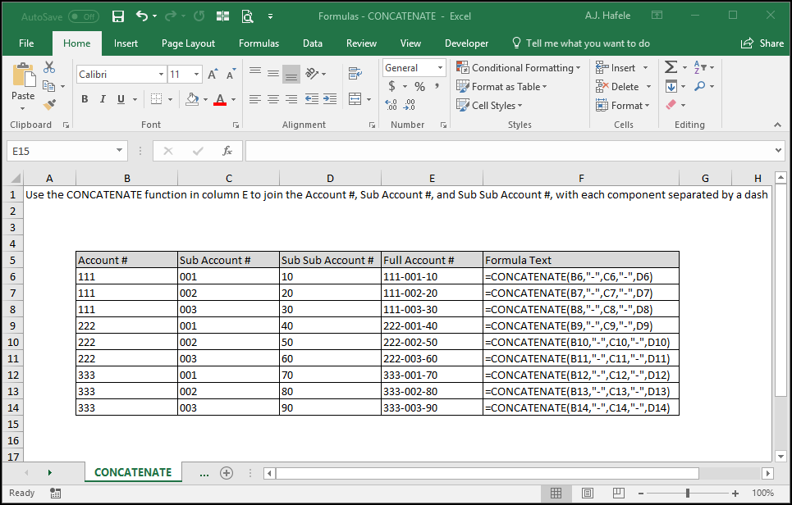Apply Comma Style format
The height and width of the screenshot is (505, 792).
click(437, 86)
